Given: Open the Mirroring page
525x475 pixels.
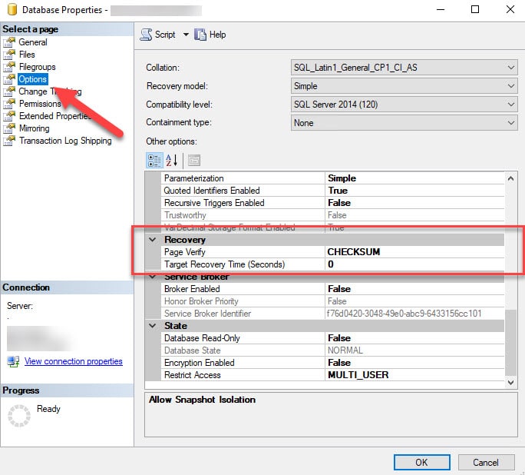Looking at the screenshot, I should tap(34, 128).
